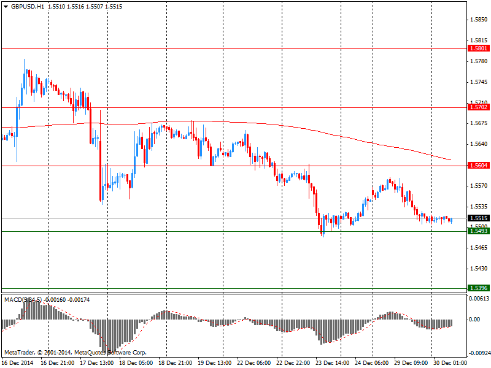Click the 1.5535 price scale value
This screenshot has width=491, height=368.
[479, 207]
